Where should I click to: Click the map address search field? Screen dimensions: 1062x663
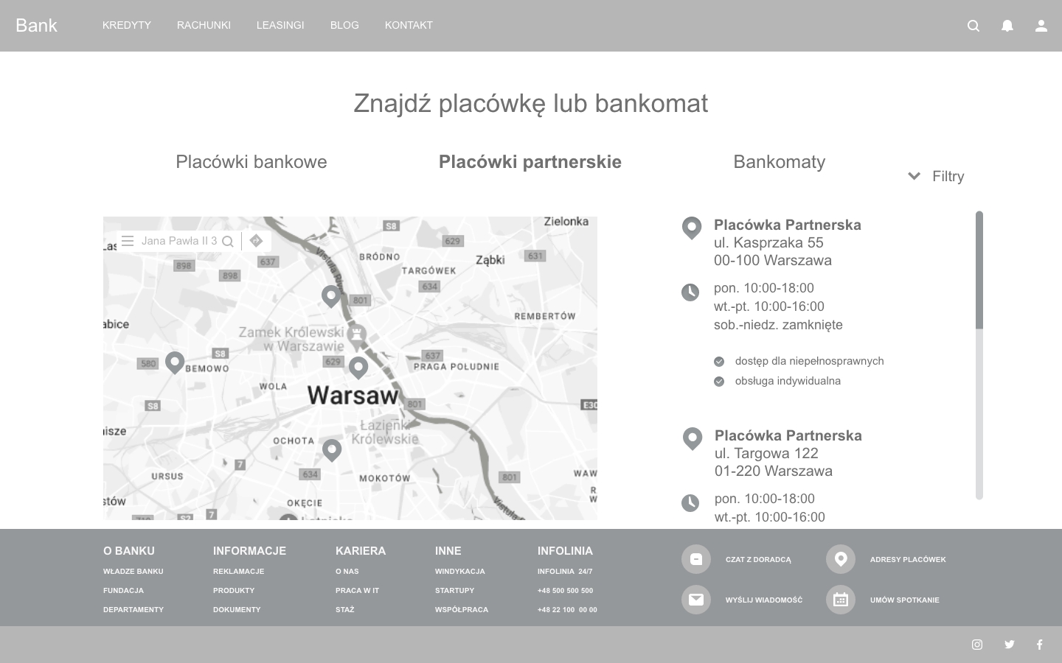click(179, 241)
